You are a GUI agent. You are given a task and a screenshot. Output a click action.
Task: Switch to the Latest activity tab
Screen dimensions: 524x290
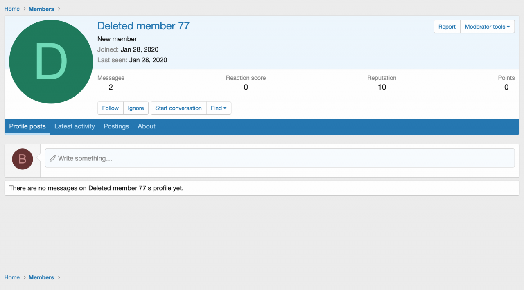(75, 126)
